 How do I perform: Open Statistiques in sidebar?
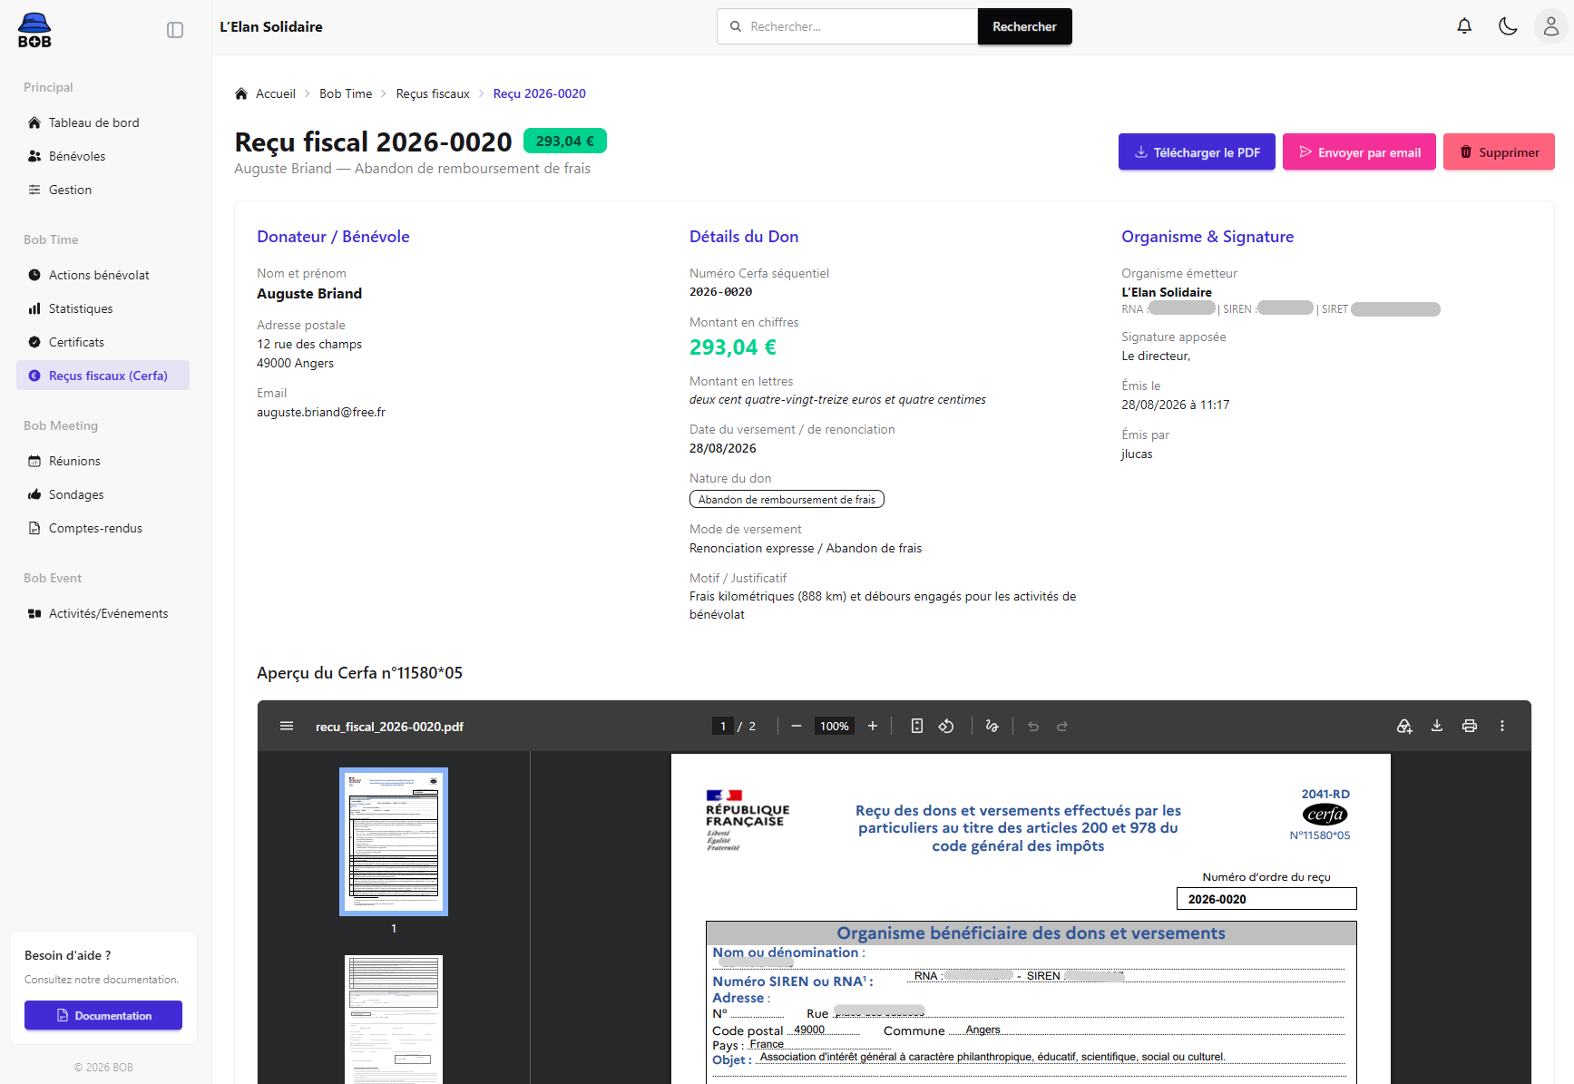[103, 308]
